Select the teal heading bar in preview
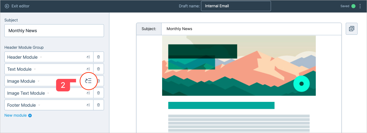The height and width of the screenshot is (133, 367). click(x=221, y=105)
